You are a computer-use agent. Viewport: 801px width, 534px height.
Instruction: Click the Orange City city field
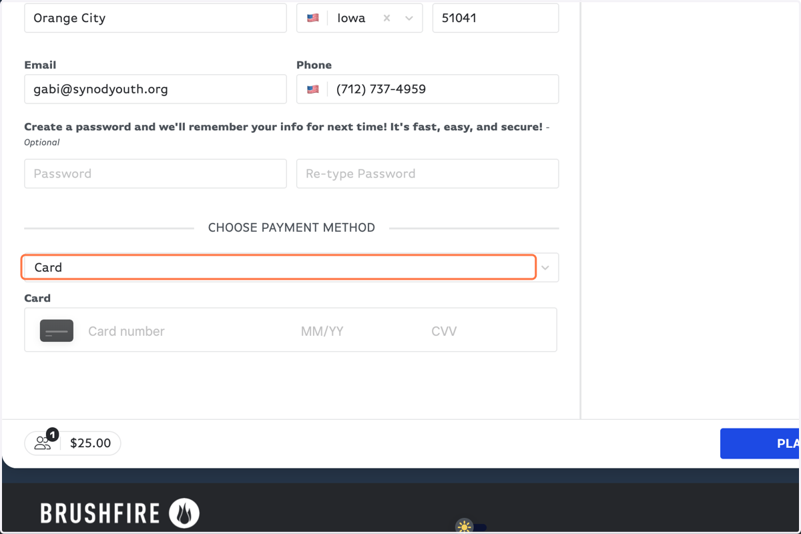[x=156, y=18]
